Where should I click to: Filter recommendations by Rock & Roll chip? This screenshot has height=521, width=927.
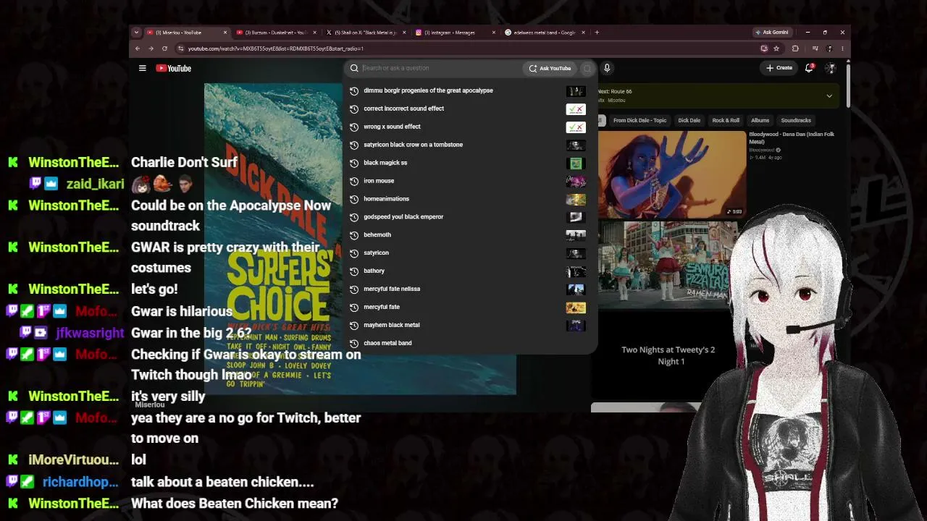pos(726,120)
